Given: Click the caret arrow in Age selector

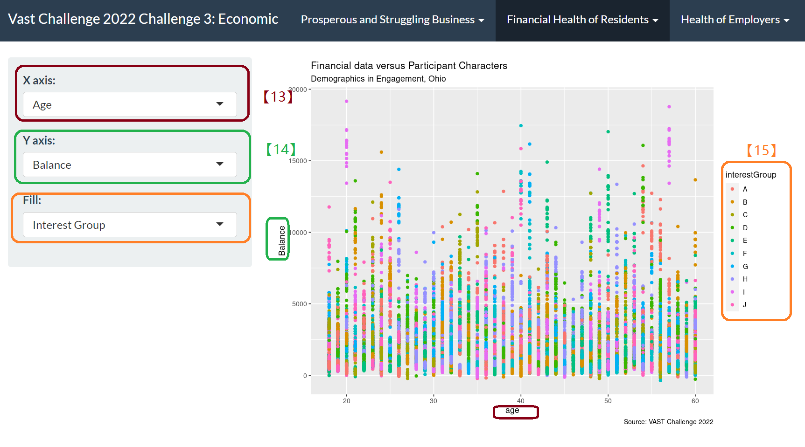Looking at the screenshot, I should (220, 104).
